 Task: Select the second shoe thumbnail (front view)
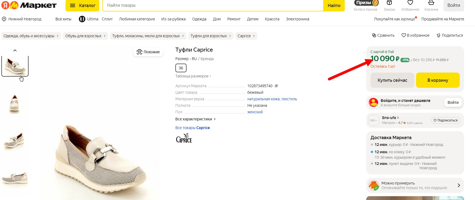click(x=15, y=103)
